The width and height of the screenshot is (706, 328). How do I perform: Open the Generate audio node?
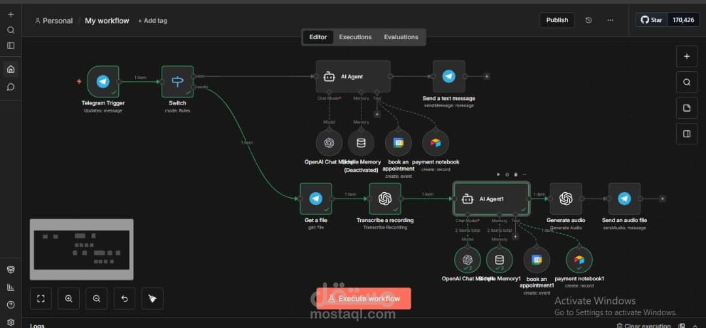(x=566, y=199)
